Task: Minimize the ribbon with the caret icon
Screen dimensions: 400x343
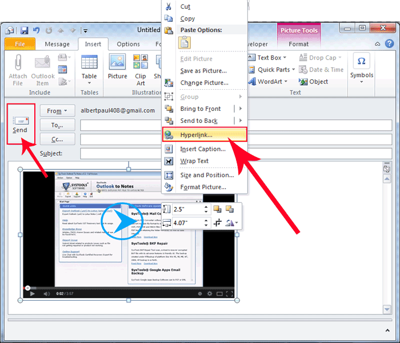Action: coord(378,44)
